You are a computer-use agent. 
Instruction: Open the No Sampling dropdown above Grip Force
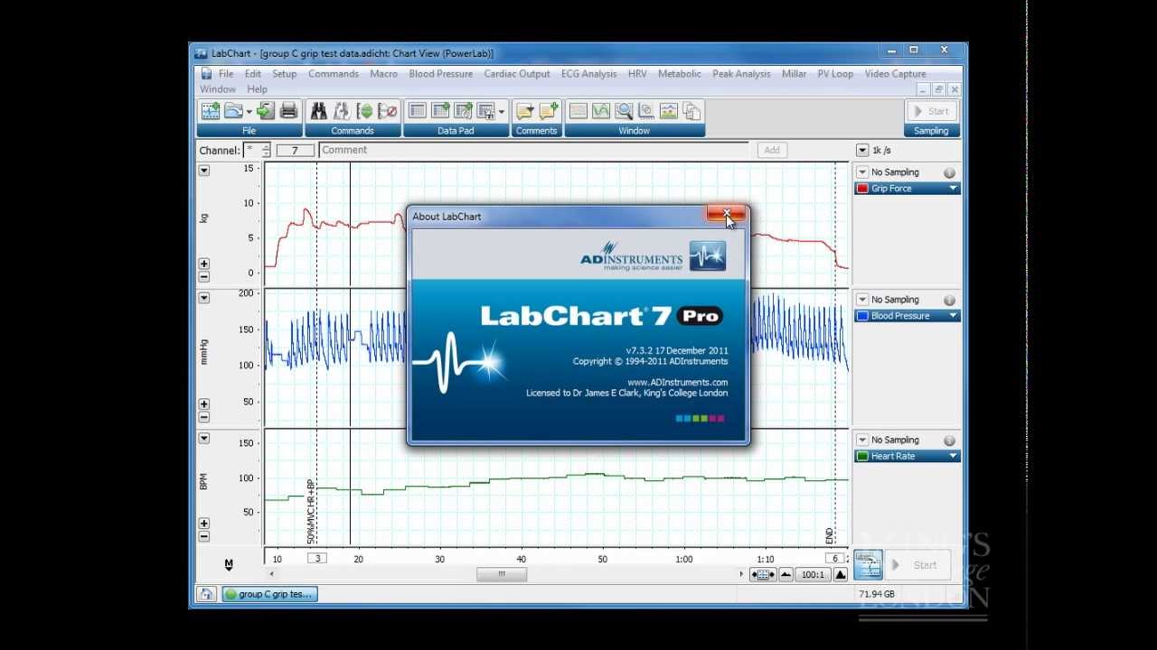tap(862, 172)
